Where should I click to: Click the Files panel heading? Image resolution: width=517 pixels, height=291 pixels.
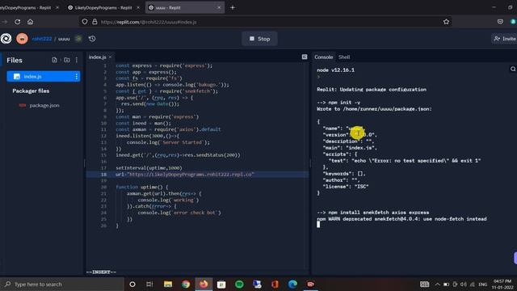tap(15, 60)
